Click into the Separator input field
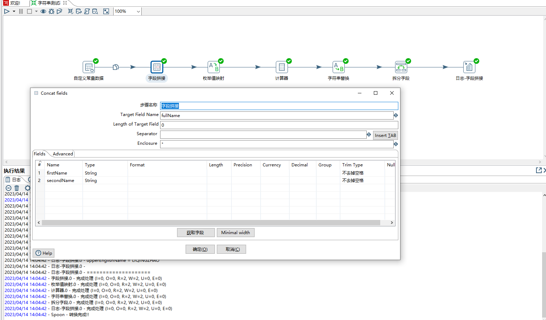Screen dimensions: 546x320 click(x=263, y=134)
